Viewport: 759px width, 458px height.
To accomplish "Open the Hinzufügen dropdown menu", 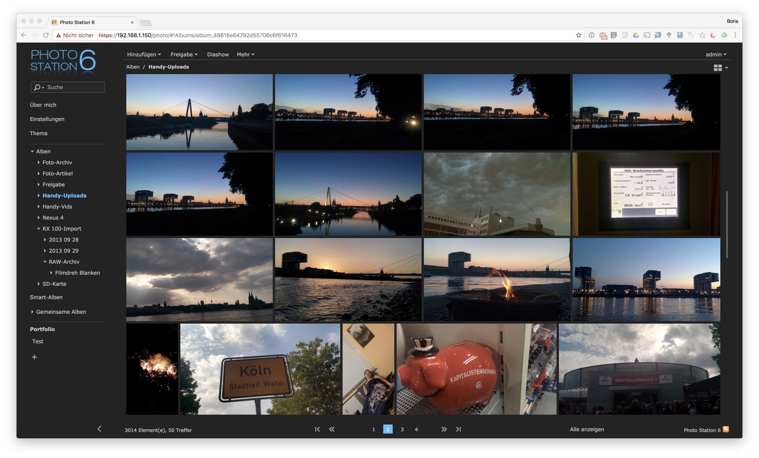I will [x=144, y=54].
